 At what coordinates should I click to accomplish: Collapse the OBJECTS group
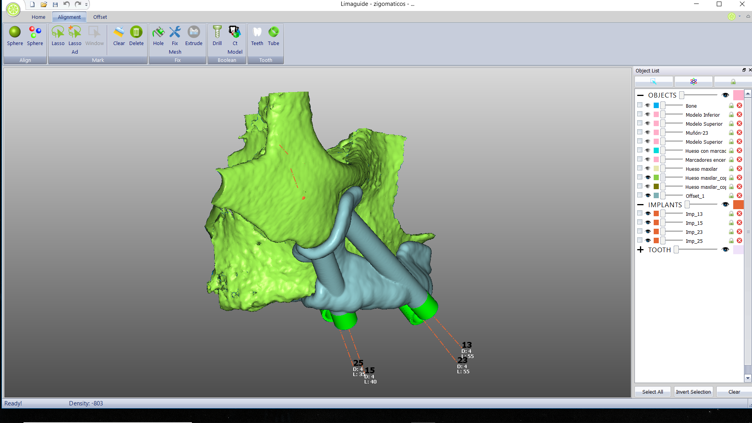(x=640, y=95)
